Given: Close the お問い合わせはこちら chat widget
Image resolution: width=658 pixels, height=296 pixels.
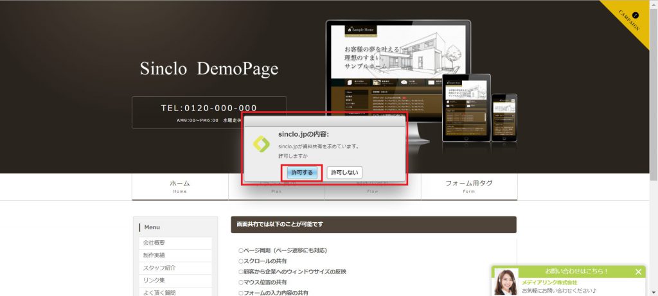Looking at the screenshot, I should (x=638, y=272).
